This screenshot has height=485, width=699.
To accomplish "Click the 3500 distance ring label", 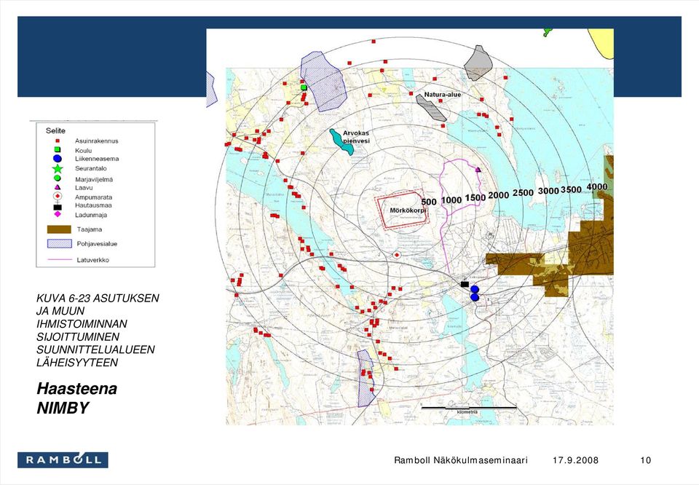I will (x=571, y=189).
